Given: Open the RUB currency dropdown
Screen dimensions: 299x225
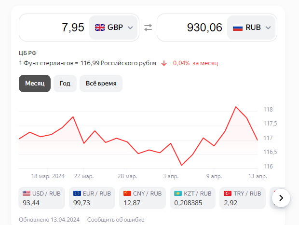Looking at the screenshot, I should 252,28.
